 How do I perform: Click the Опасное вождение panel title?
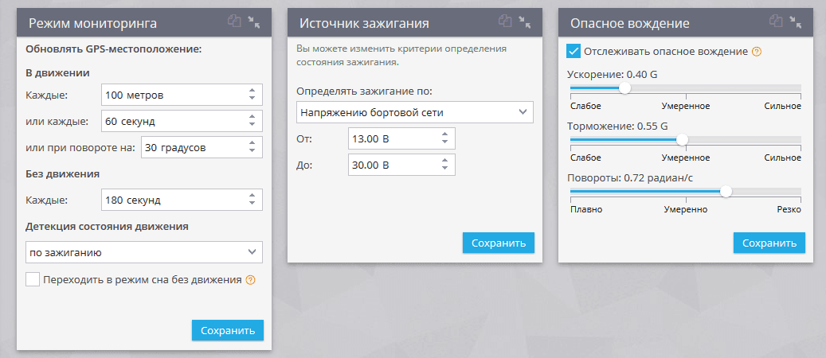click(x=630, y=23)
